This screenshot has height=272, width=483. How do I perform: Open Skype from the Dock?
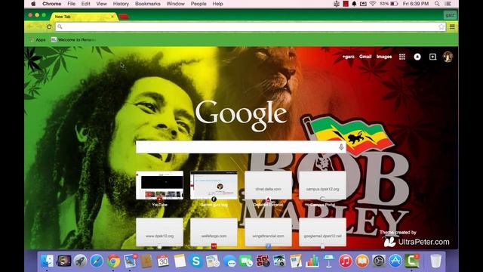tap(196, 261)
